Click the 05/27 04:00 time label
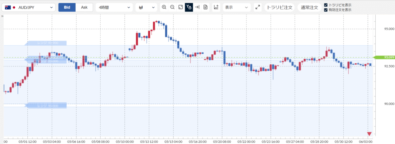Screen dimensions: 395x144 pyautogui.click(x=295, y=142)
